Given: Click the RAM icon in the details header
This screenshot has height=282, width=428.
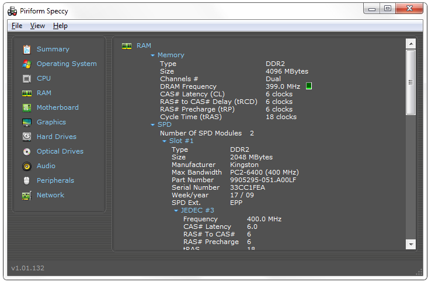Looking at the screenshot, I should point(127,46).
